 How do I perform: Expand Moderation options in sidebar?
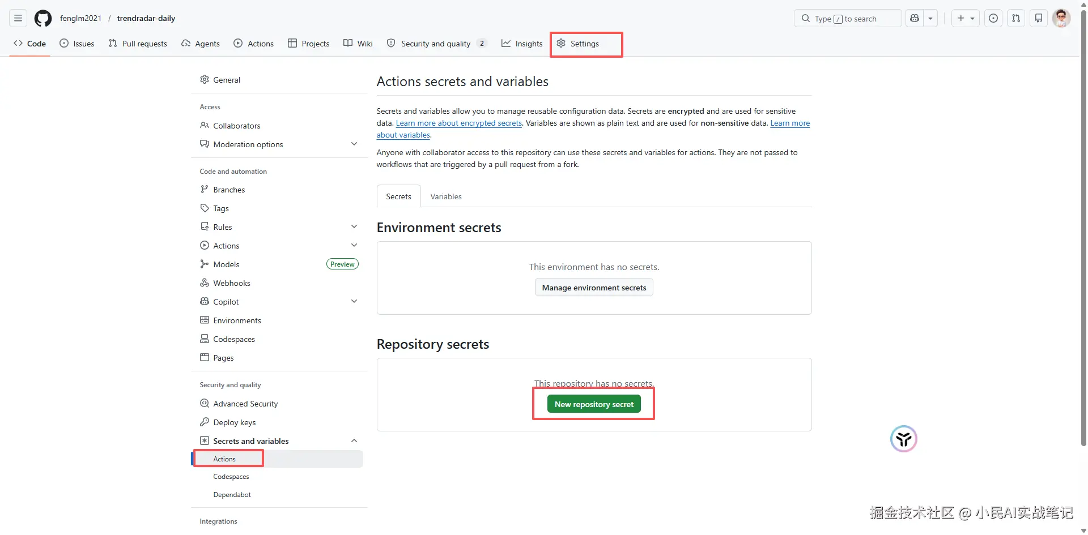[x=354, y=144]
